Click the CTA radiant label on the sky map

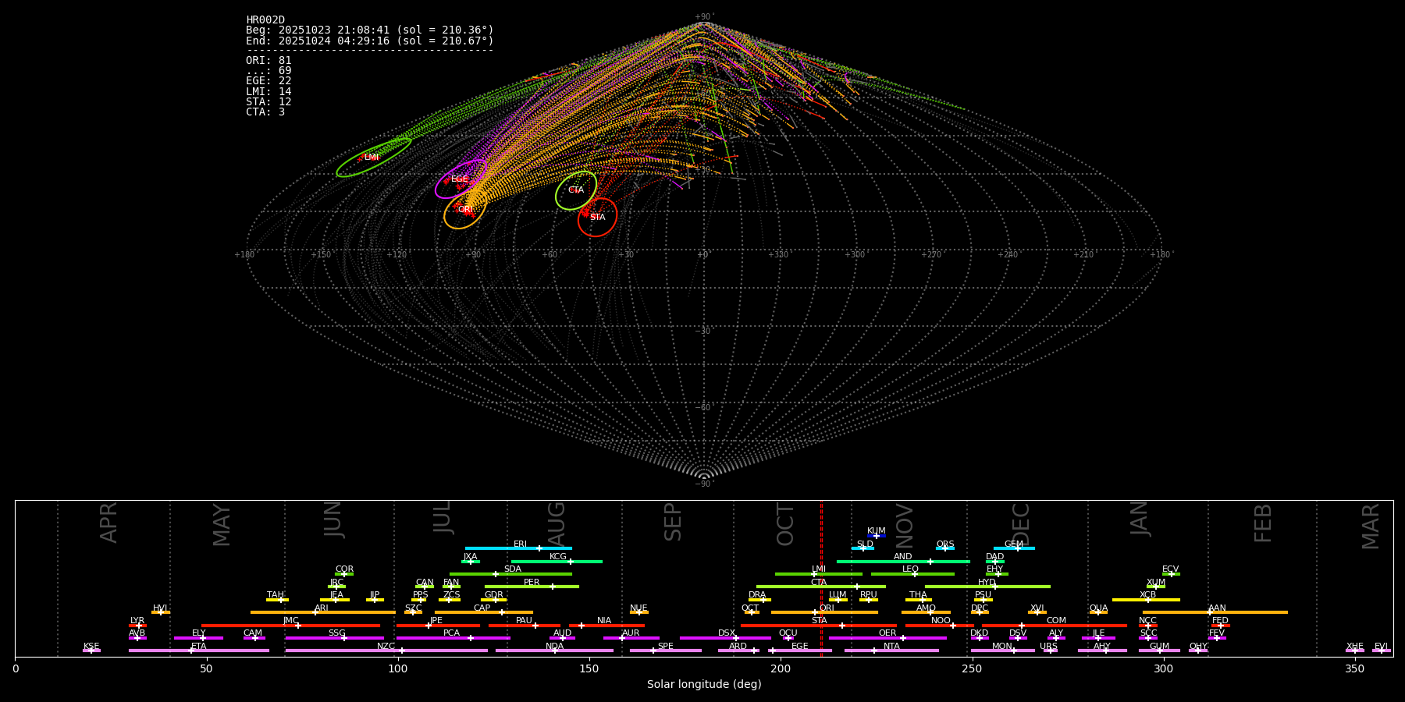[576, 190]
